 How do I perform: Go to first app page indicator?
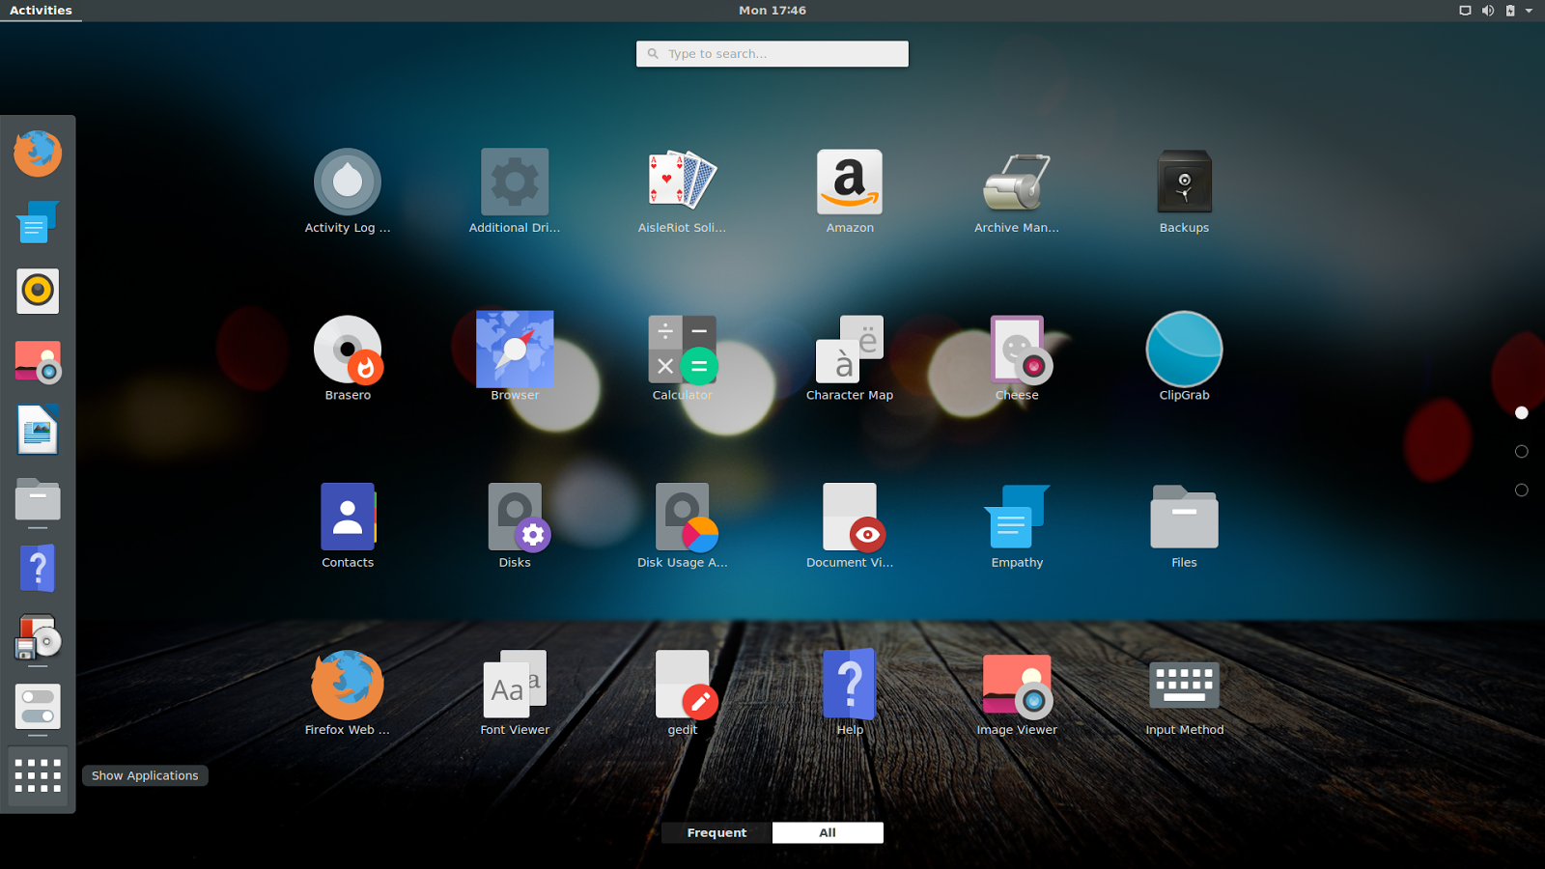[x=1522, y=413]
